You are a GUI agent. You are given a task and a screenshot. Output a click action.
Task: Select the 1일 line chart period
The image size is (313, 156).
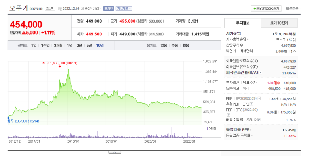(34, 46)
